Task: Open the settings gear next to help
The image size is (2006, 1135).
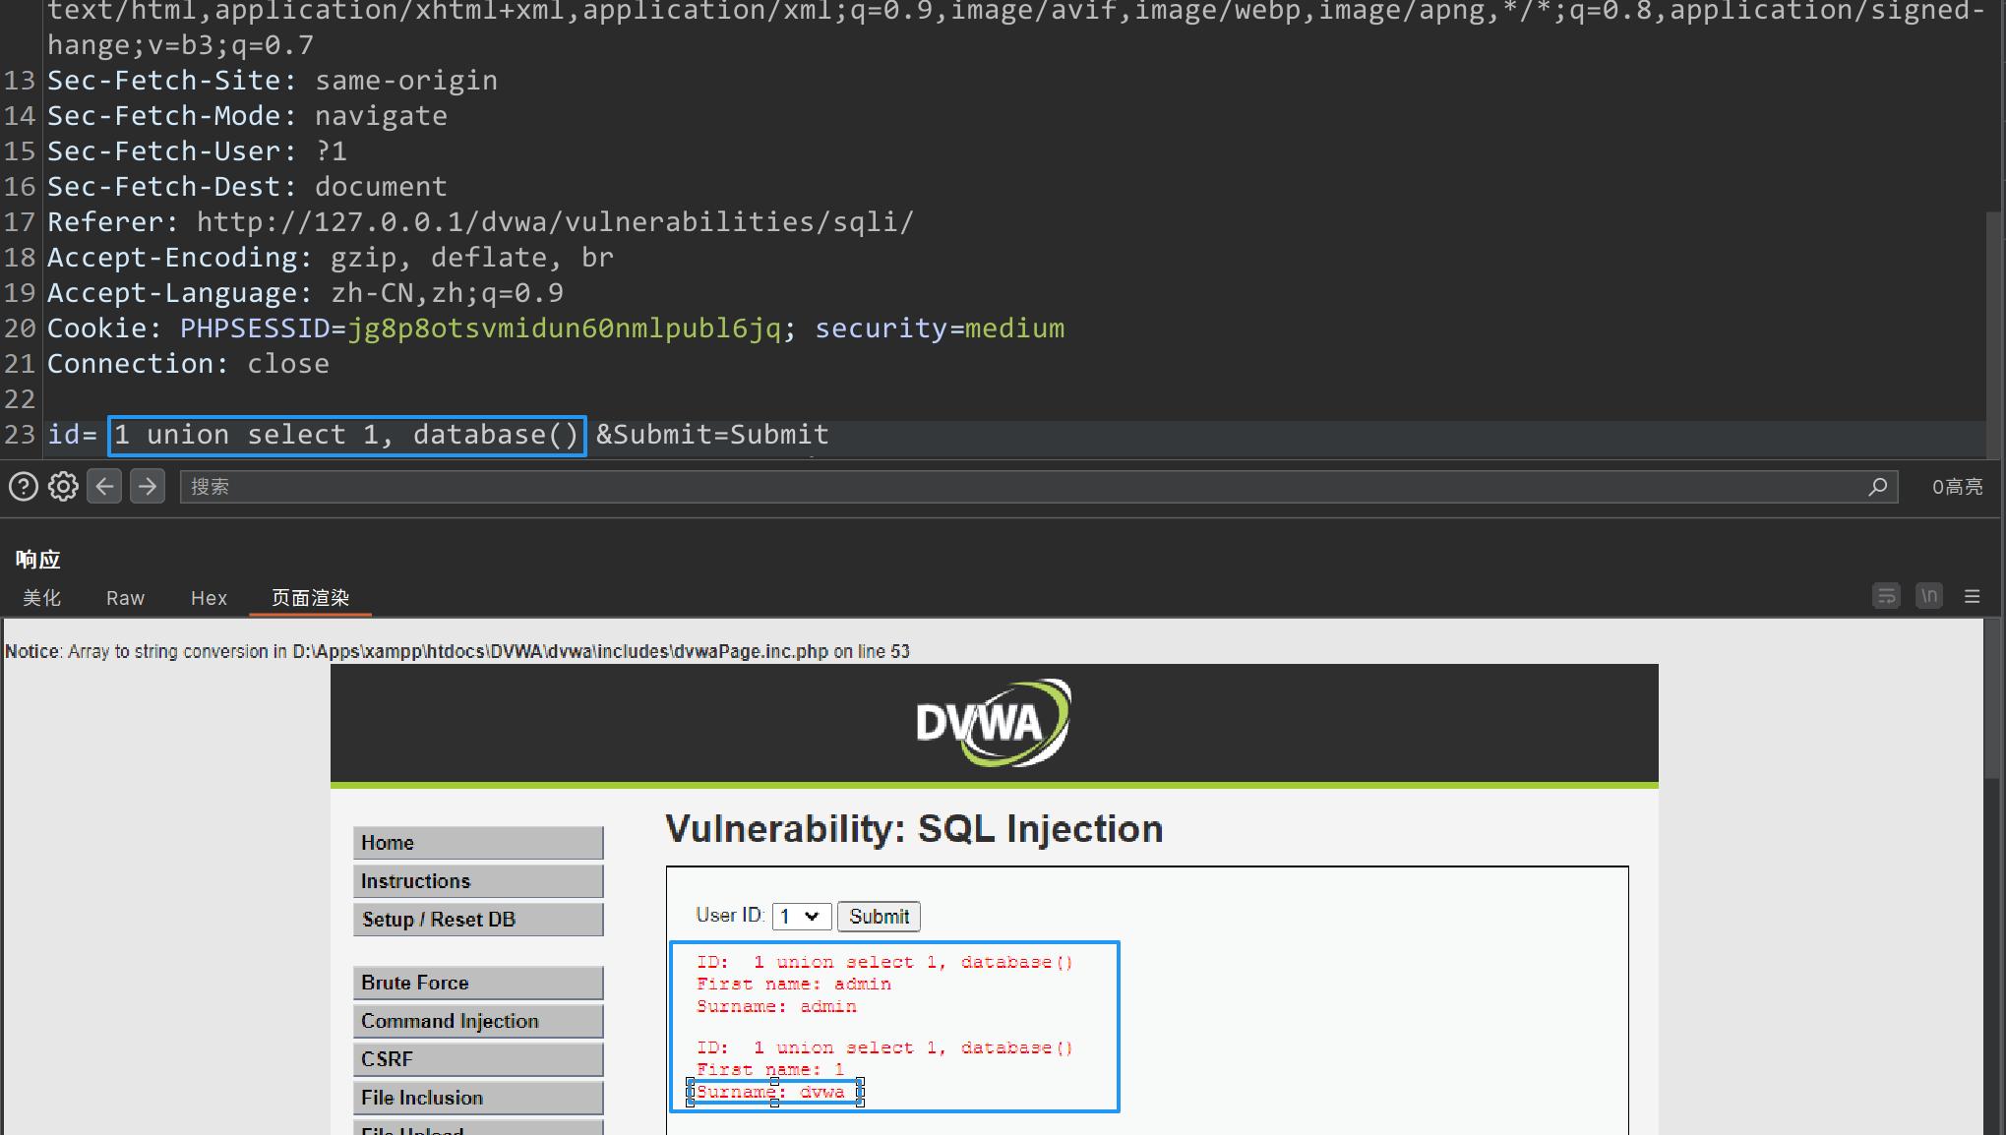Action: tap(62, 486)
